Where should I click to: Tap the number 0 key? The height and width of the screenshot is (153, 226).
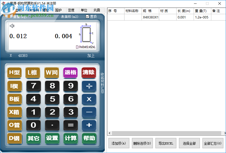pos(33,125)
